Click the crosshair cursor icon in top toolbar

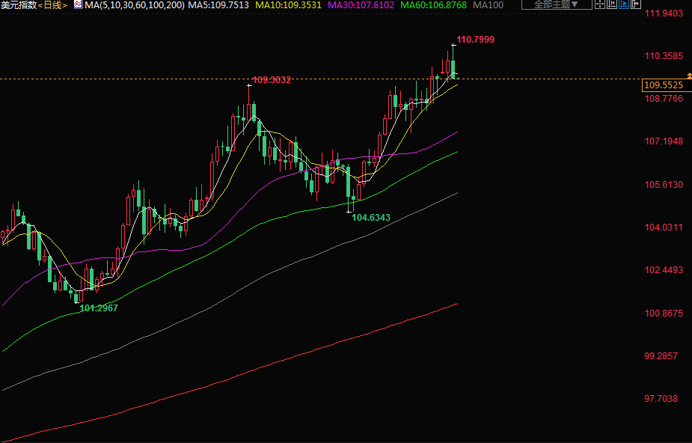(601, 4)
